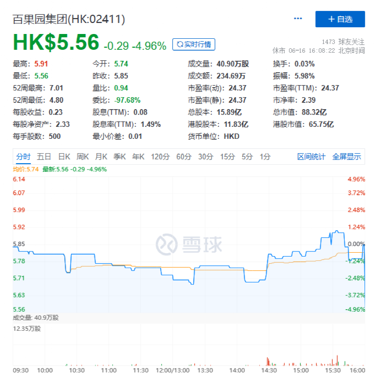Click the 股息率(TTM) 1.49% value
The image size is (375, 382).
pyautogui.click(x=151, y=124)
